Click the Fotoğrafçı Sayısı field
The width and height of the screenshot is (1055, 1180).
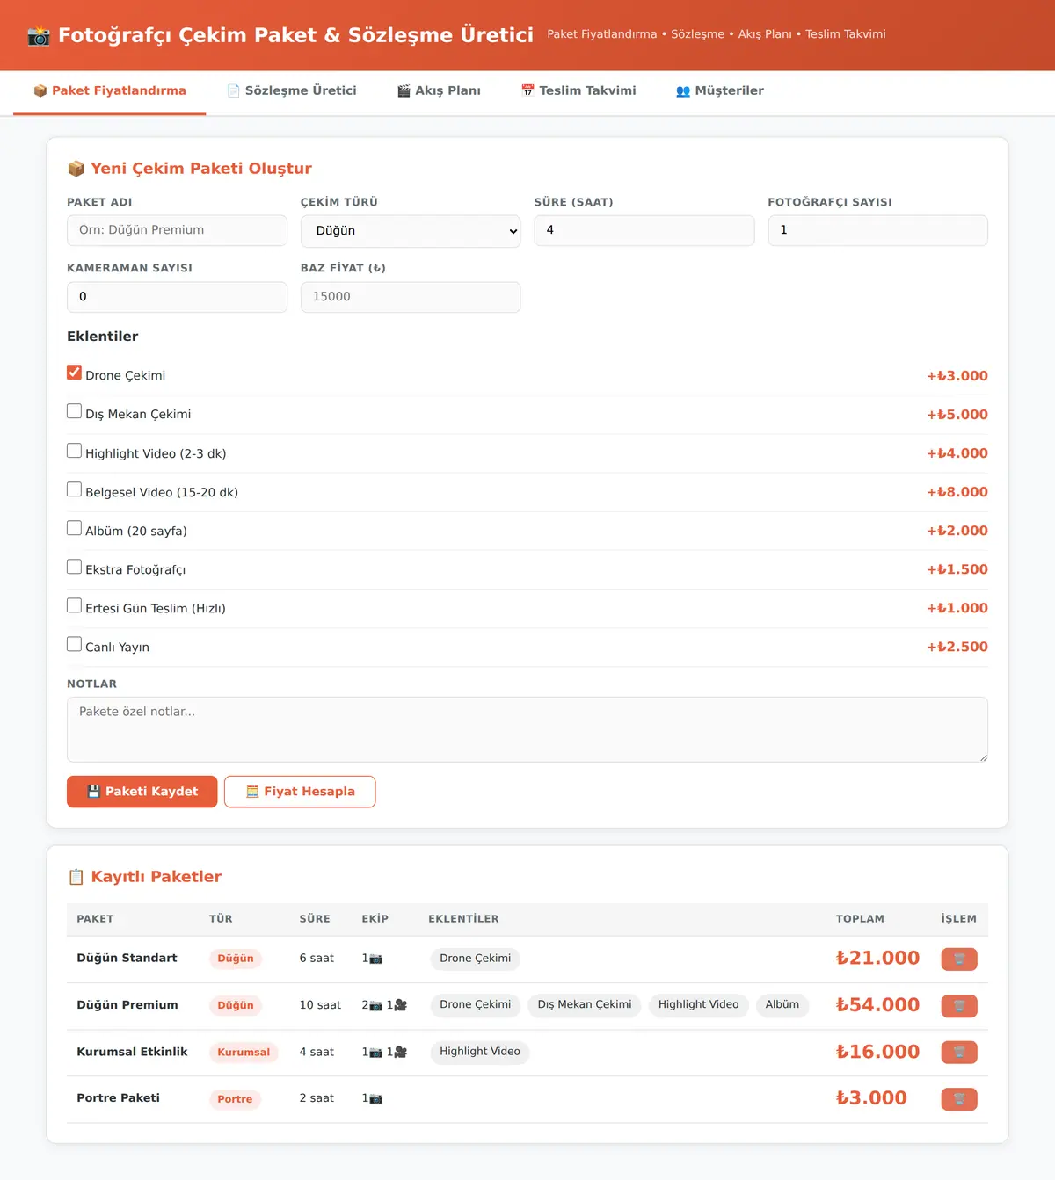[877, 230]
